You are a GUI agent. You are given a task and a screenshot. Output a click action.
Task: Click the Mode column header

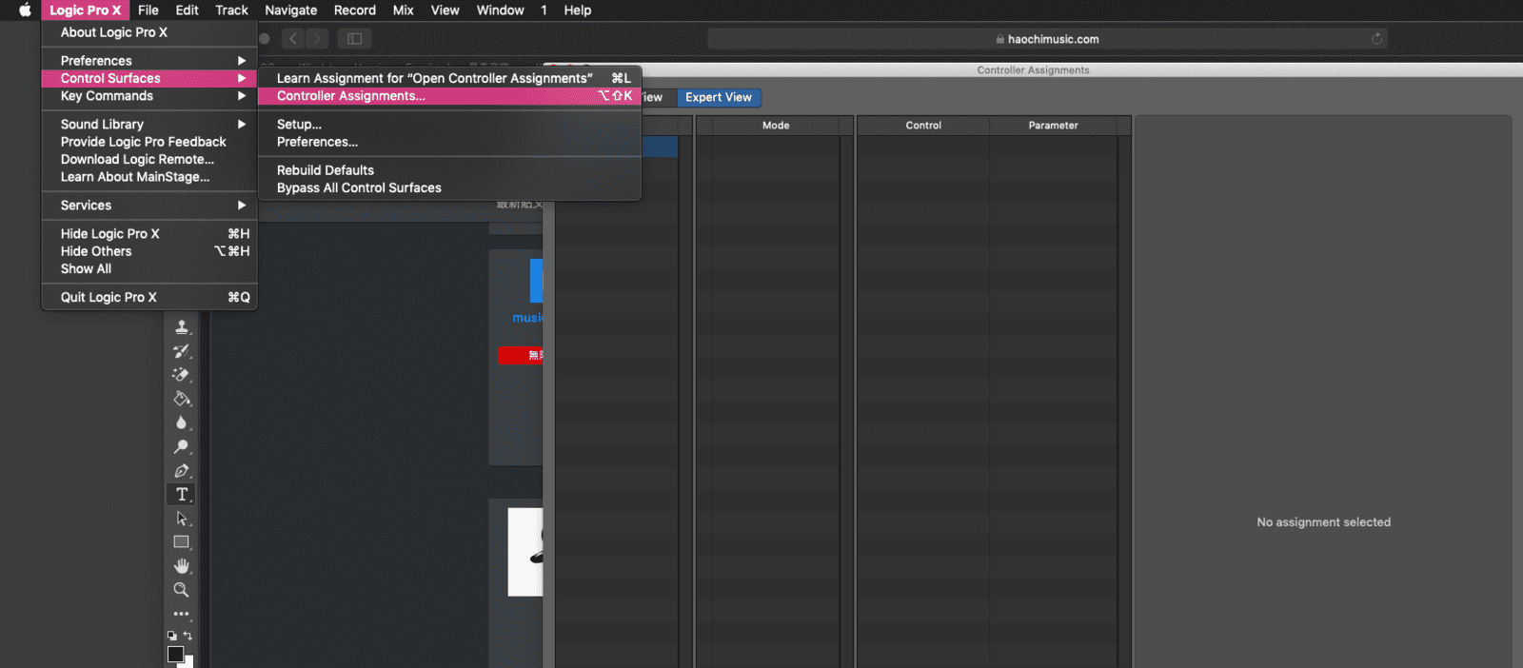pos(776,126)
